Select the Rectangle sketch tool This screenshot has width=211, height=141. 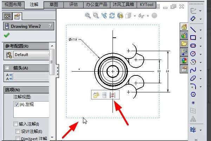(193, 37)
